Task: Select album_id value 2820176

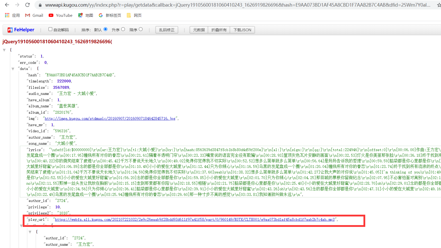Action: 62,112
